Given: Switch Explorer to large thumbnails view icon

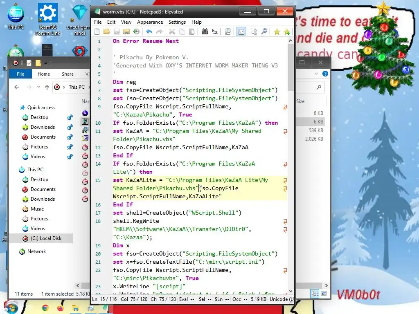Looking at the screenshot, I should tap(324, 294).
